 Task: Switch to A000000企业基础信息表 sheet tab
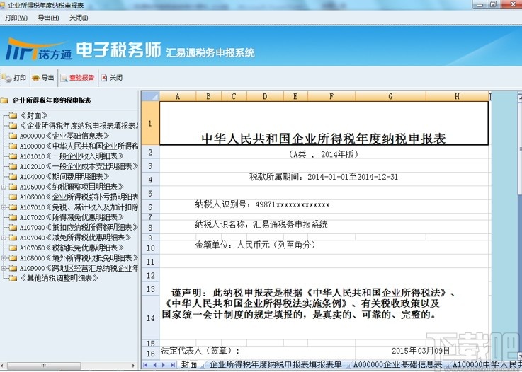[398, 365]
